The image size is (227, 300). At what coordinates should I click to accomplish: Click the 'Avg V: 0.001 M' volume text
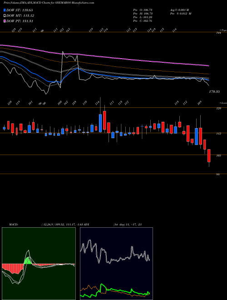179,10
